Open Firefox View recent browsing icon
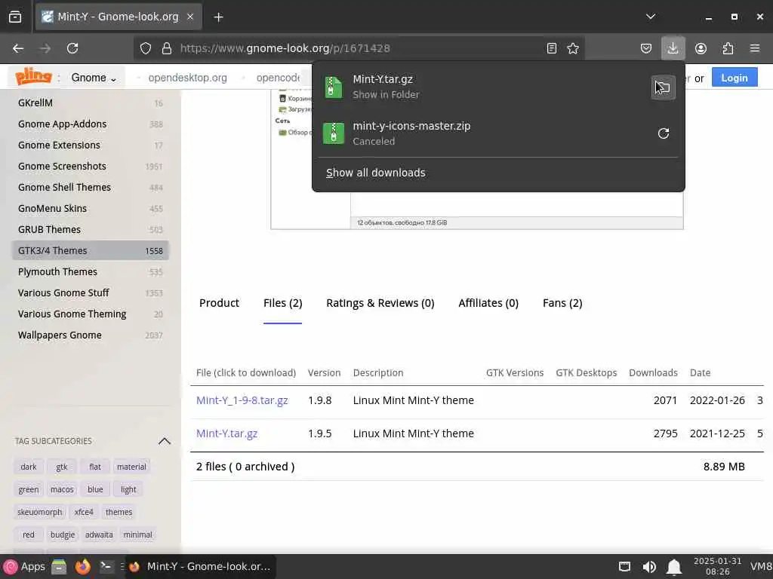 [x=15, y=17]
